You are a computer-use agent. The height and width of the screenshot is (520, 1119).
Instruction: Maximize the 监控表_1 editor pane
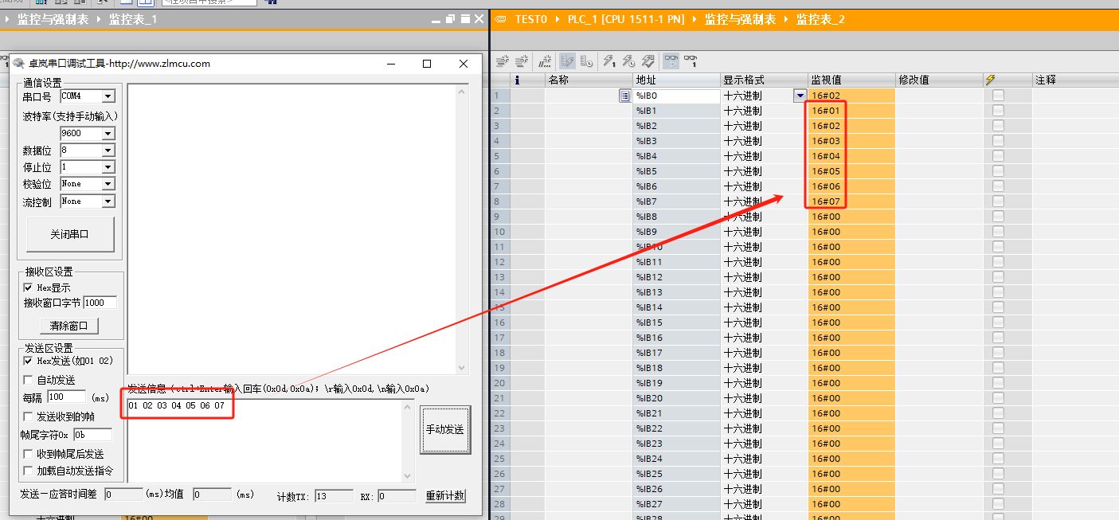(465, 19)
